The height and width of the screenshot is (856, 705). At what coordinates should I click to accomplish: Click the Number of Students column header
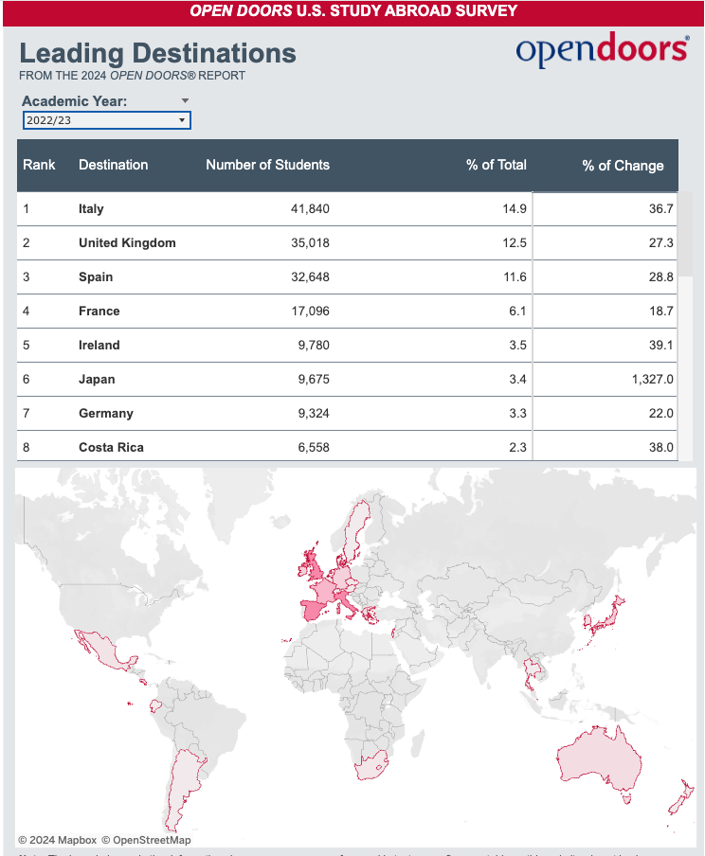[x=268, y=165]
